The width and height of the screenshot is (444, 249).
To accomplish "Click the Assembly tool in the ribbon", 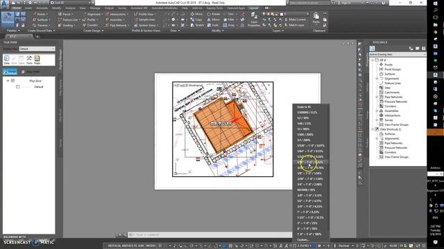I will (x=114, y=20).
